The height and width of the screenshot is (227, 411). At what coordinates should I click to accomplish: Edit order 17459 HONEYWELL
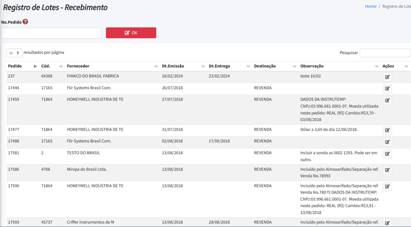(x=387, y=100)
